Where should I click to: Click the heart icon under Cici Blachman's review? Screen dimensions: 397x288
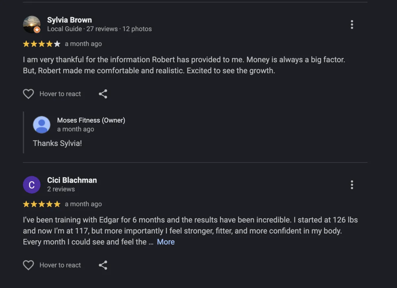pos(28,265)
